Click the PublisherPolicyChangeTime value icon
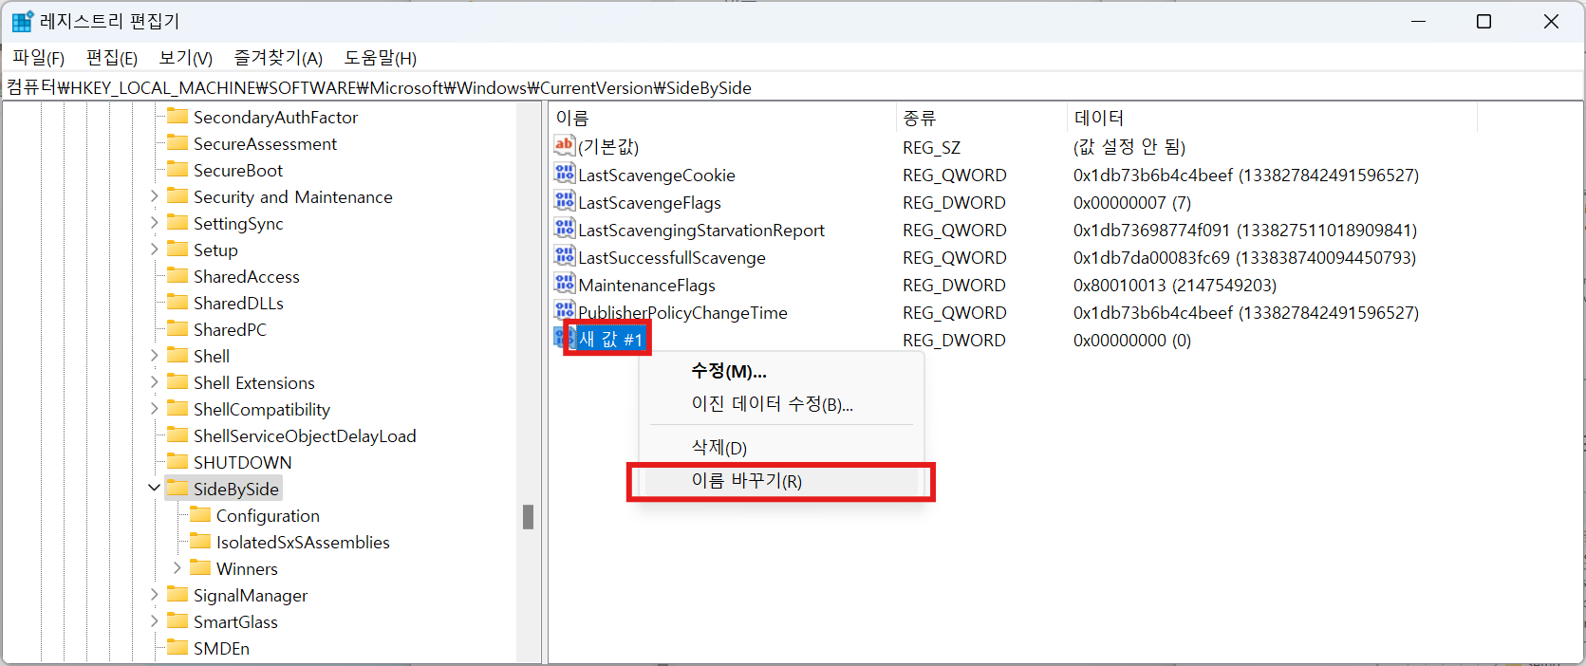 [565, 311]
